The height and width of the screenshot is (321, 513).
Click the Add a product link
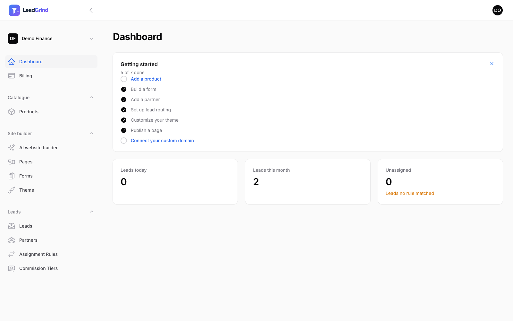click(146, 79)
